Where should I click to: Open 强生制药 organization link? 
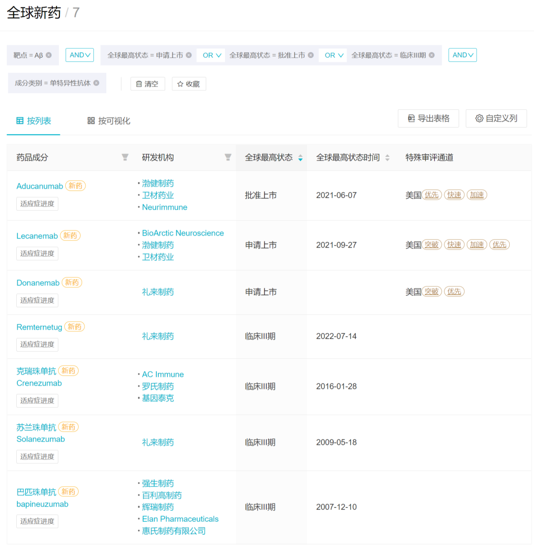coord(158,483)
